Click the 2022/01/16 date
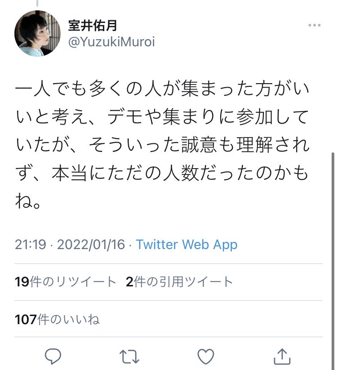 tap(91, 245)
